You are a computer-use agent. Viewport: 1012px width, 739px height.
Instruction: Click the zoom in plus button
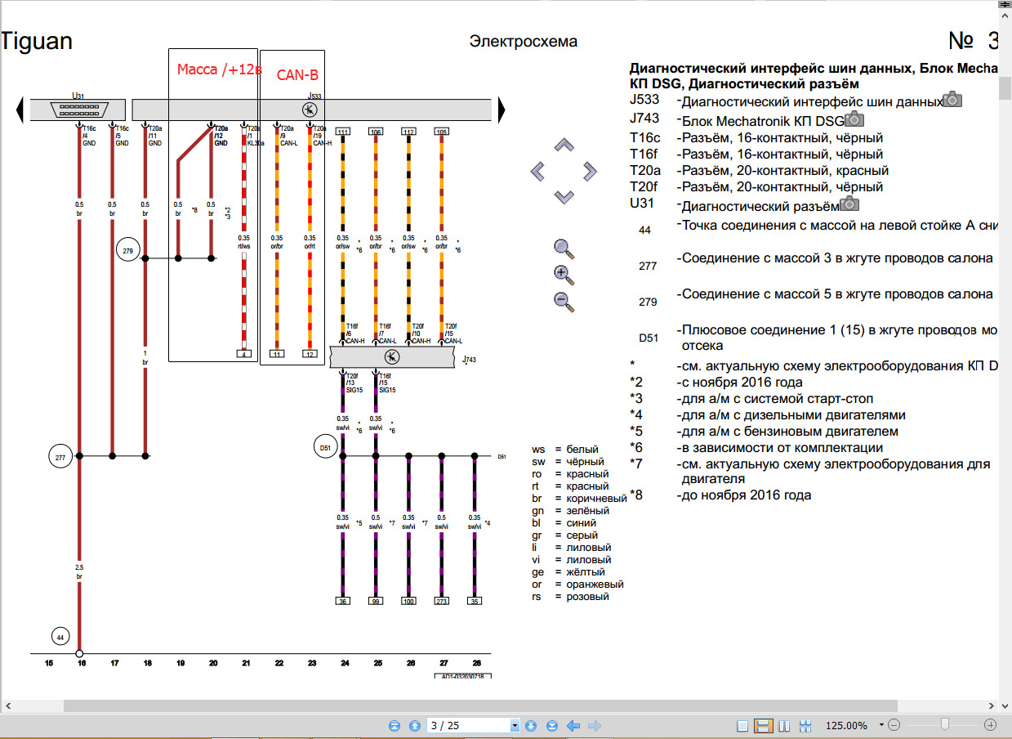tap(990, 725)
